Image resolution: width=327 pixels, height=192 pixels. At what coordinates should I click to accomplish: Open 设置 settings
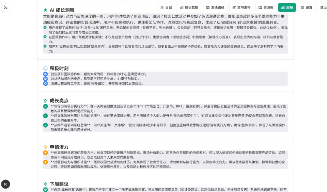[x=306, y=7]
